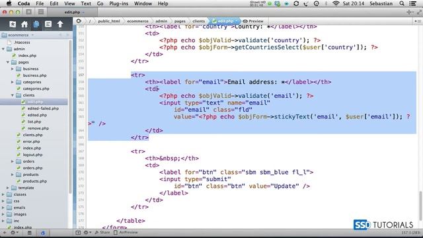Collapse the clients folder
Screen dimensions: 423x238
(x=13, y=95)
